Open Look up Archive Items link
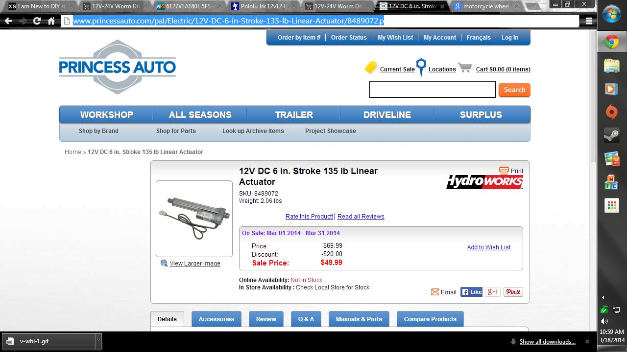The width and height of the screenshot is (627, 352). 253,131
